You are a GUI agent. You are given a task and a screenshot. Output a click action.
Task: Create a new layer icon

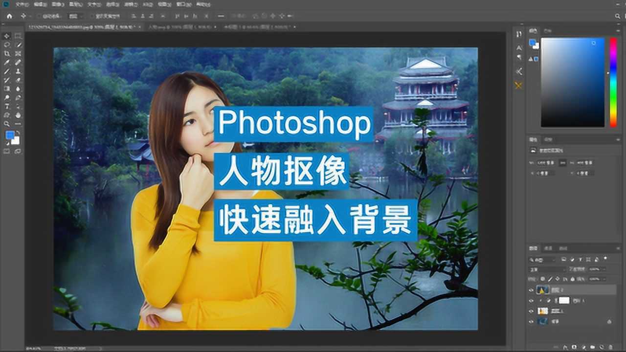602,347
